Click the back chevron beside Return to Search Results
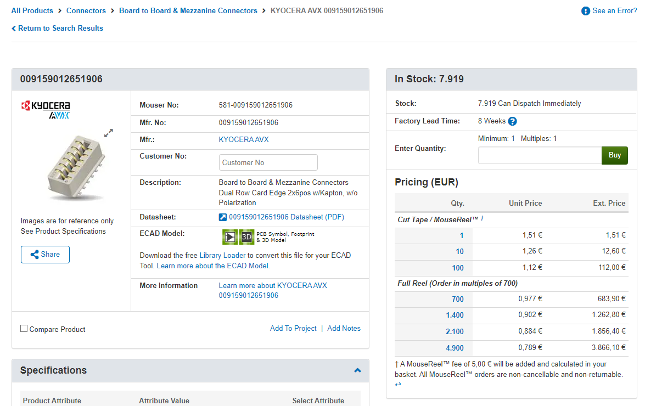The image size is (645, 406). [14, 29]
